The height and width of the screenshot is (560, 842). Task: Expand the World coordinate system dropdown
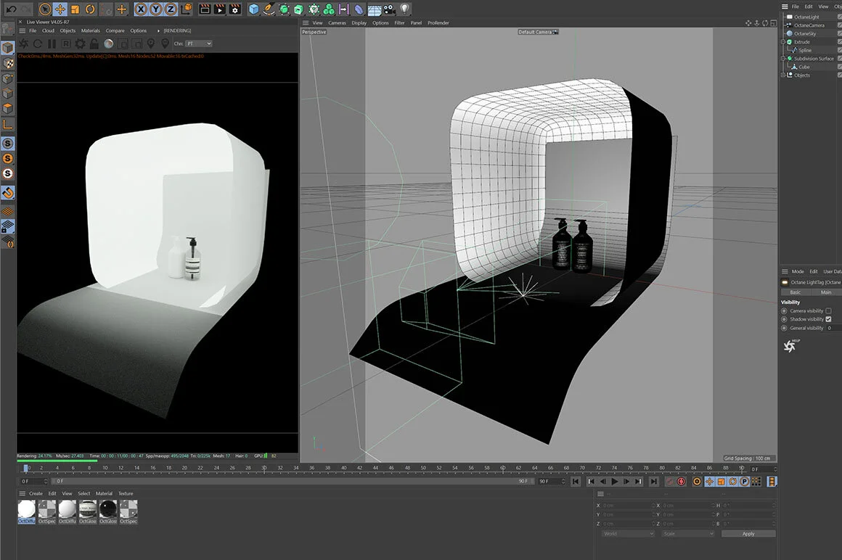628,534
